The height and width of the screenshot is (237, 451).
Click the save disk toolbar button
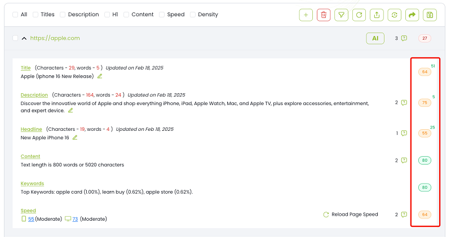pyautogui.click(x=430, y=15)
